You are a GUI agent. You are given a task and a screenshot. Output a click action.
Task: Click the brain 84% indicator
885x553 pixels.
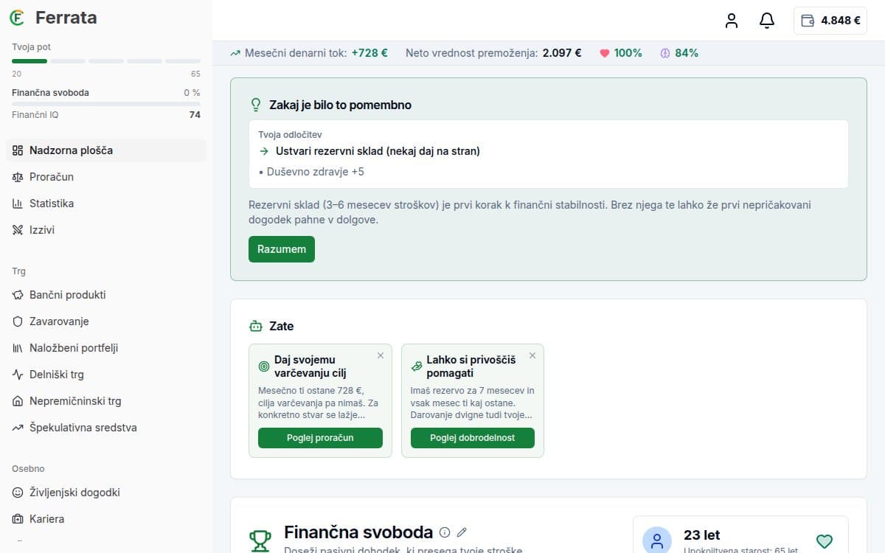coord(678,53)
